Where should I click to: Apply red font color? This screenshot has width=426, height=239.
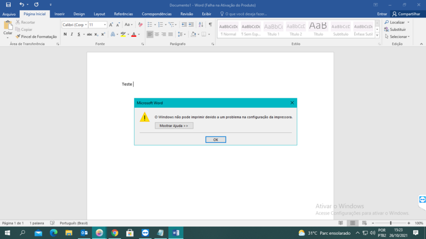tap(134, 34)
